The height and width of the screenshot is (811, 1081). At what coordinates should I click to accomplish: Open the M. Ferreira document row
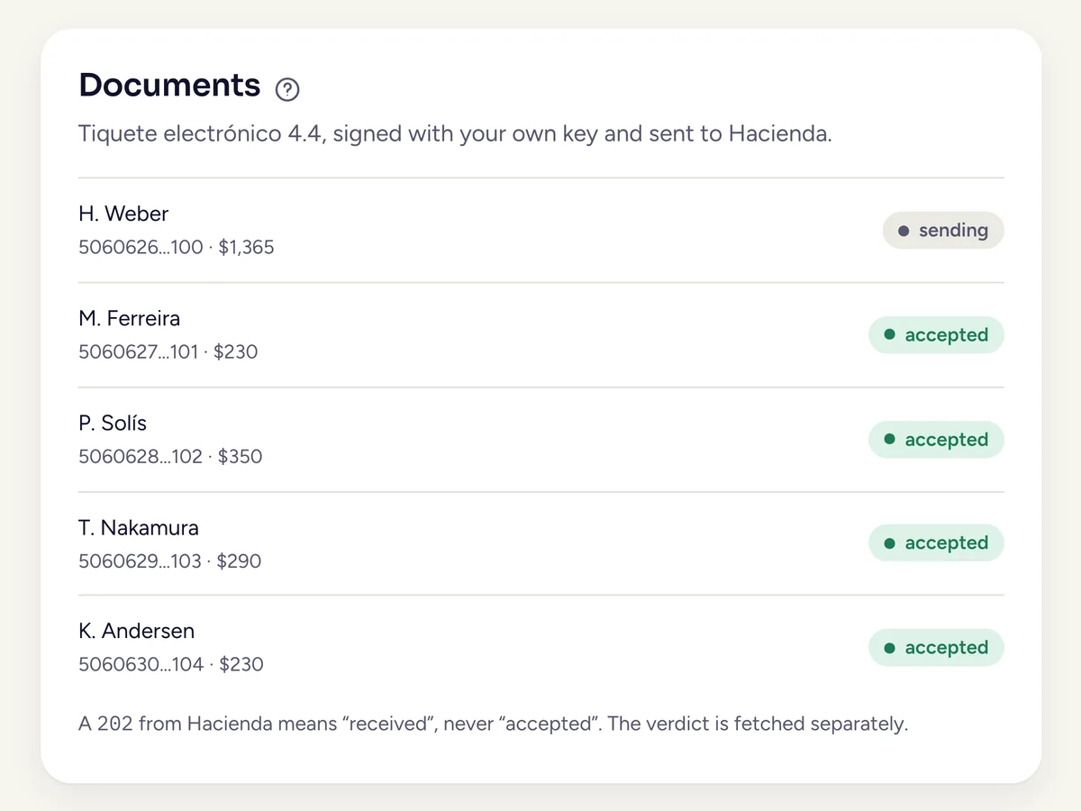click(x=540, y=335)
